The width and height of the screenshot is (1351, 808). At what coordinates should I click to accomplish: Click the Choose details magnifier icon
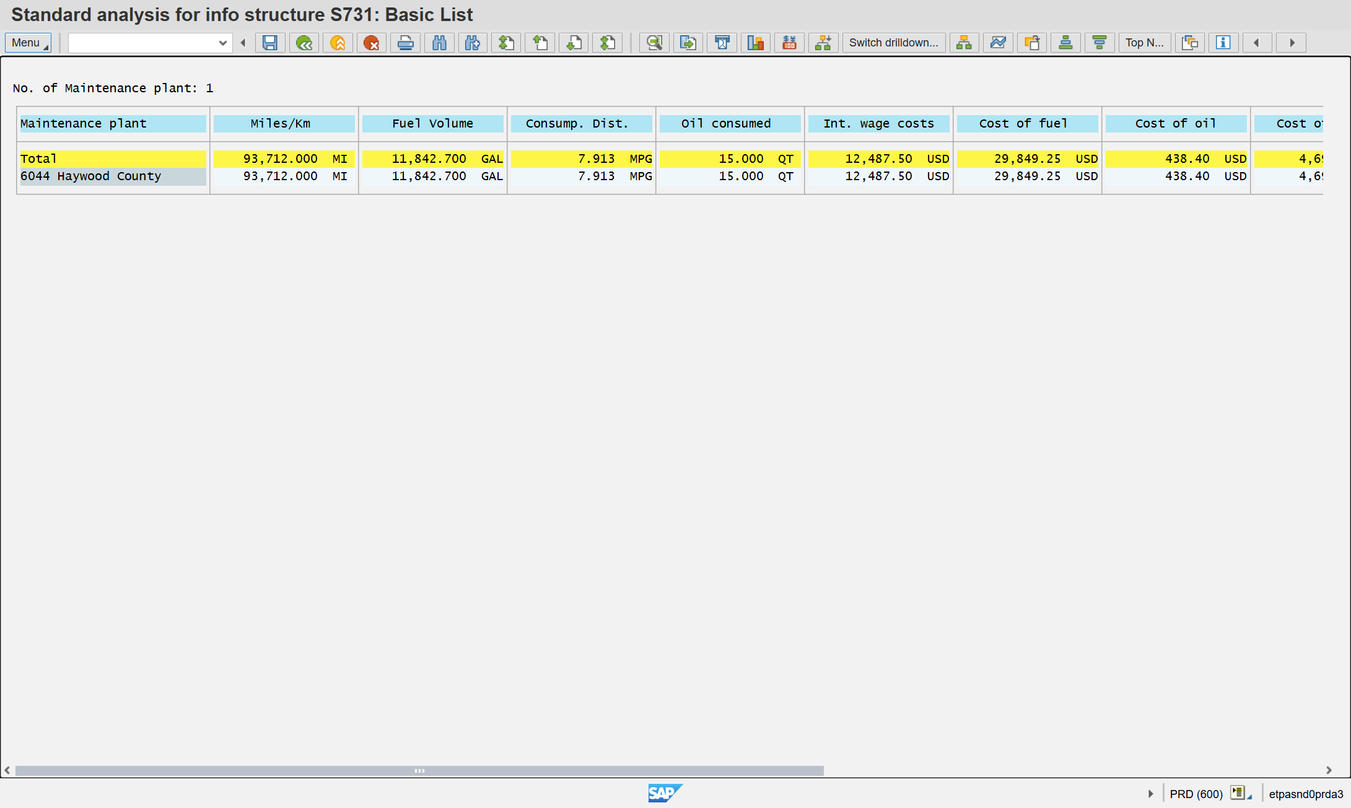[654, 43]
